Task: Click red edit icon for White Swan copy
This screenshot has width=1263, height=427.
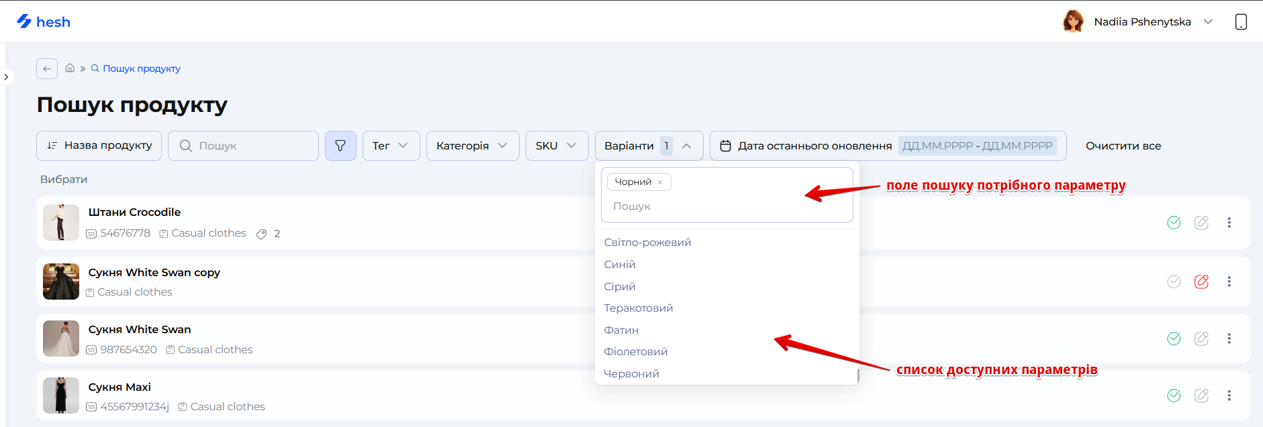Action: click(1201, 282)
